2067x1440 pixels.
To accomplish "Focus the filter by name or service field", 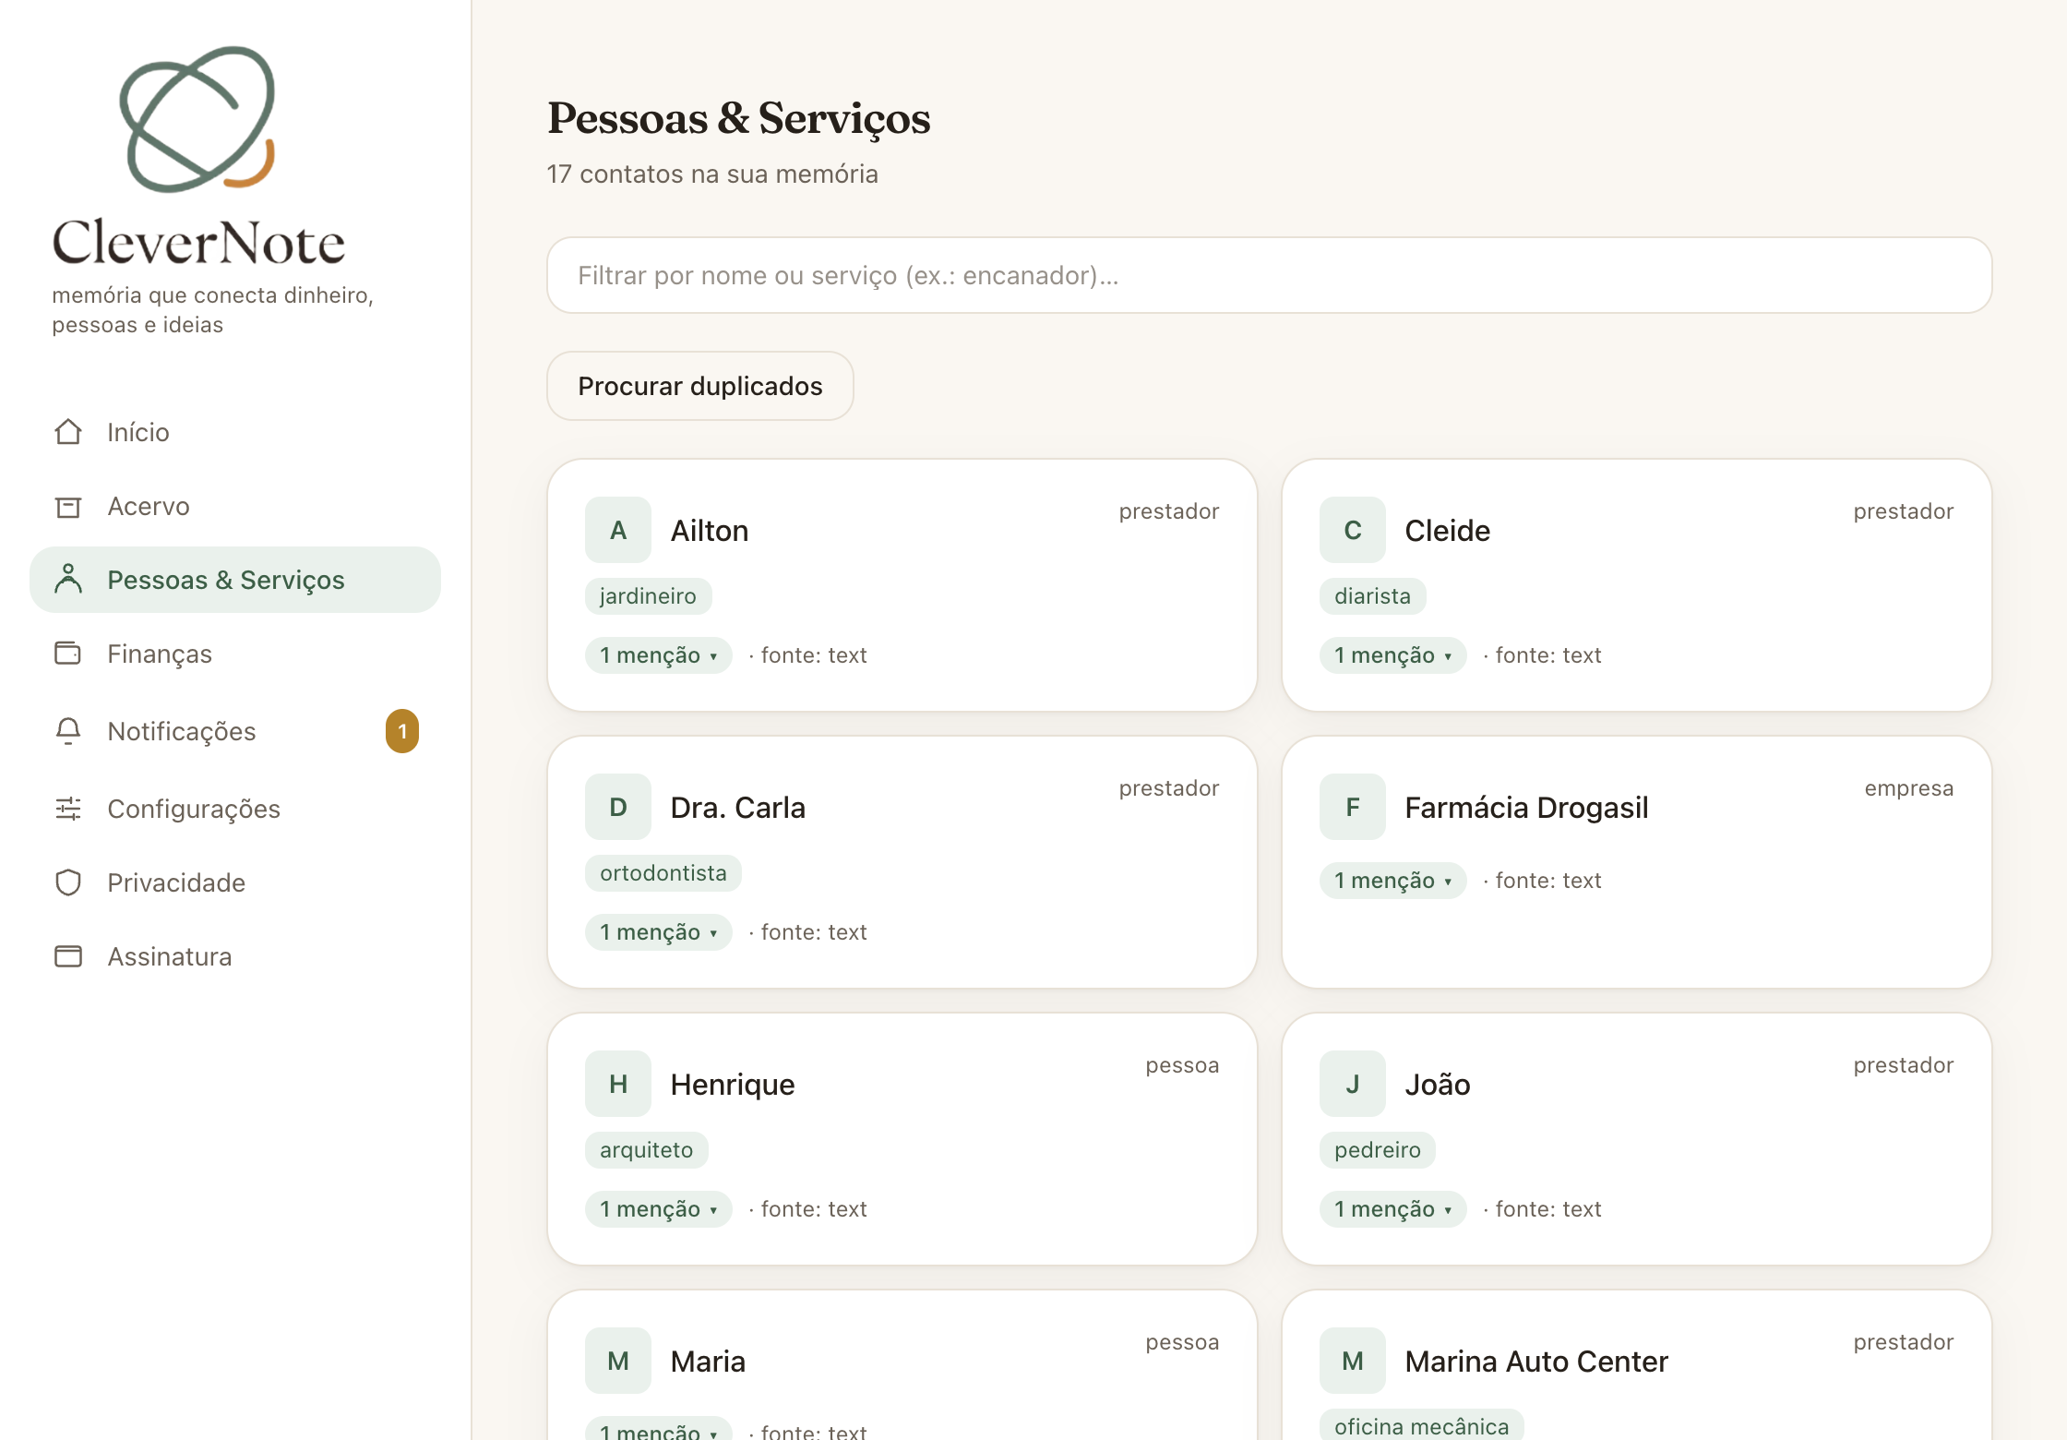I will click(x=1270, y=275).
